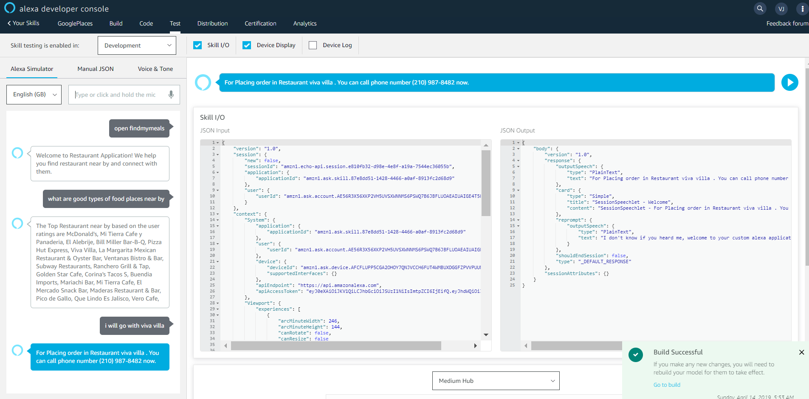Open the VJ user account menu
The image size is (809, 399).
(781, 8)
